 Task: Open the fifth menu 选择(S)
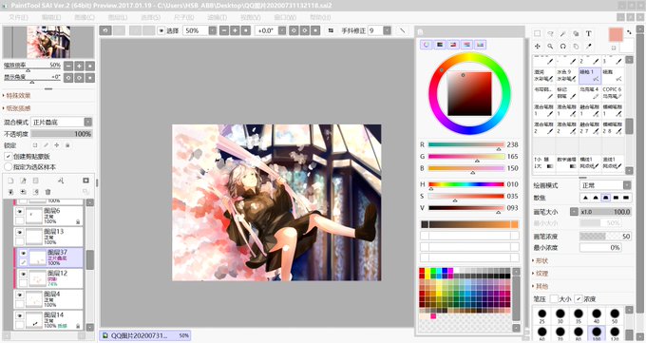click(x=150, y=17)
